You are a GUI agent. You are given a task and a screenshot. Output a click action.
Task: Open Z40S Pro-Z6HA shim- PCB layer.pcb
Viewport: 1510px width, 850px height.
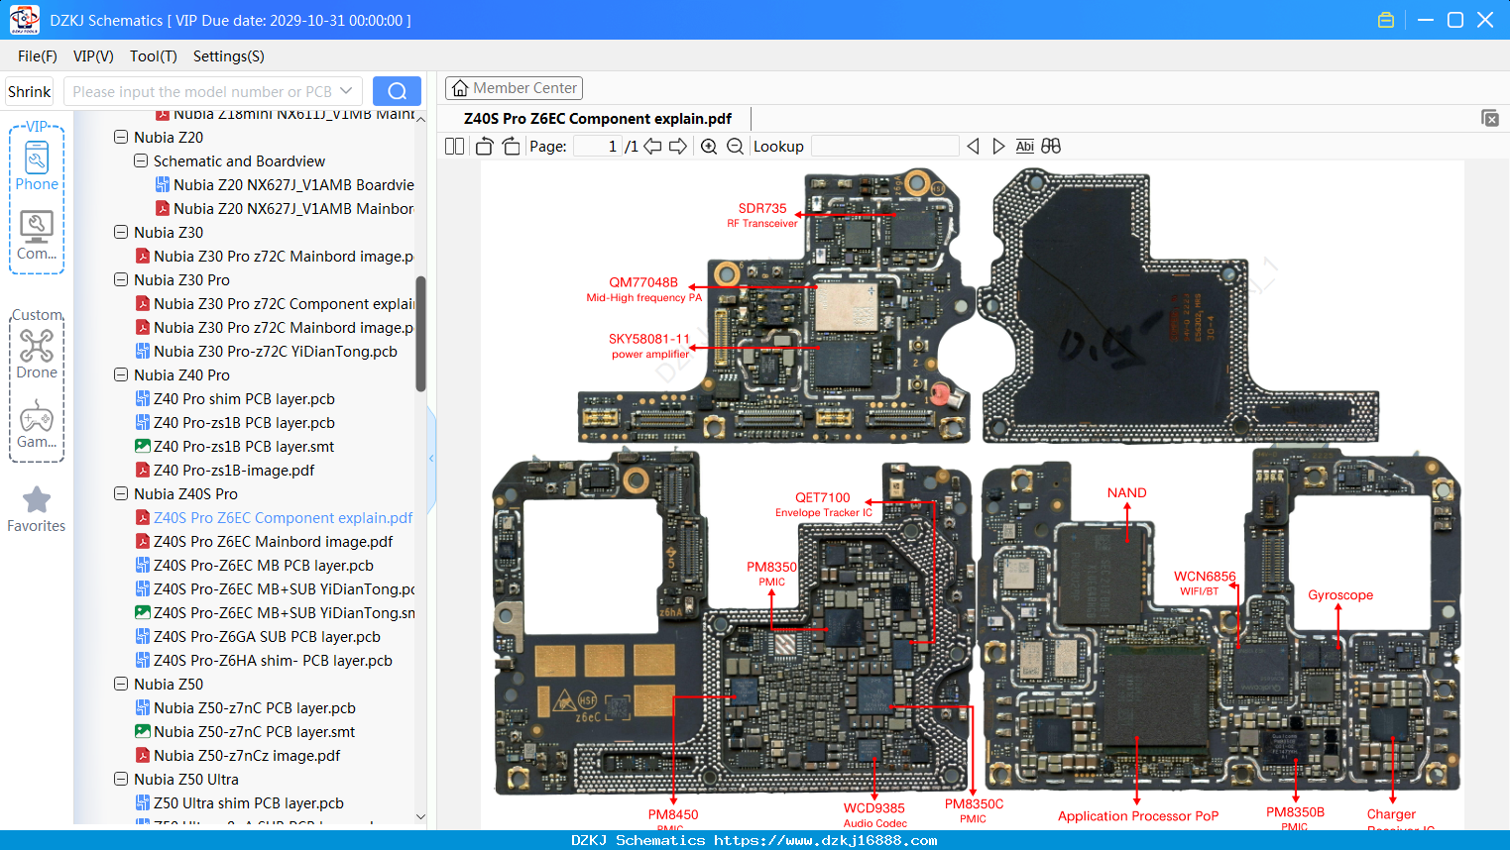264,661
